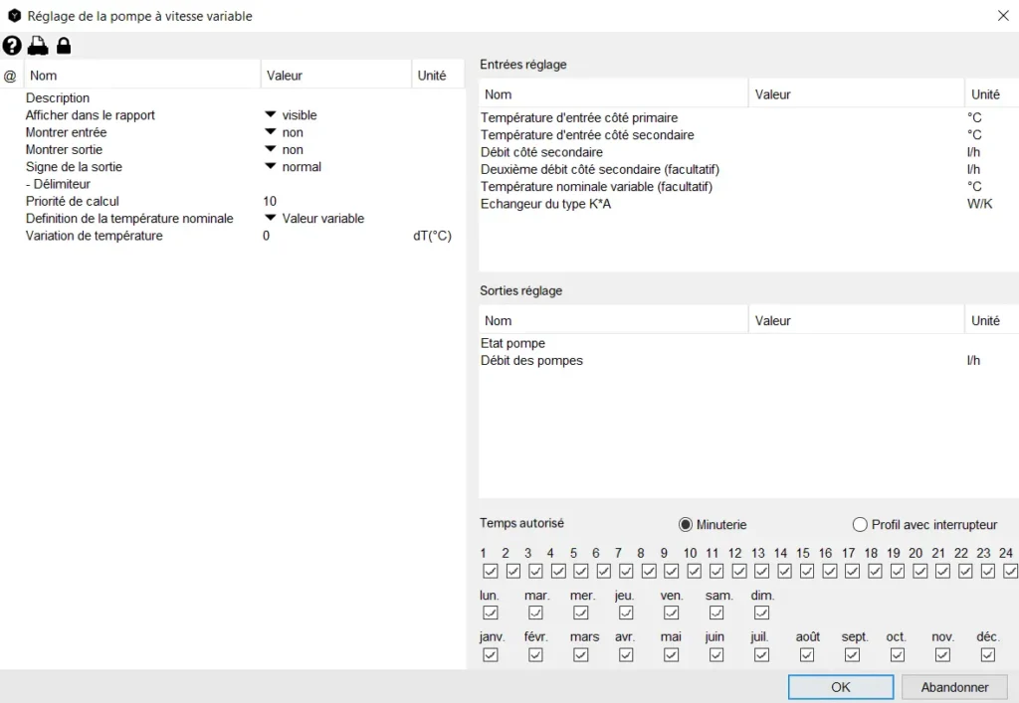Viewport: 1019px width, 703px height.
Task: Uncheck the lun. day checkbox
Action: click(490, 614)
